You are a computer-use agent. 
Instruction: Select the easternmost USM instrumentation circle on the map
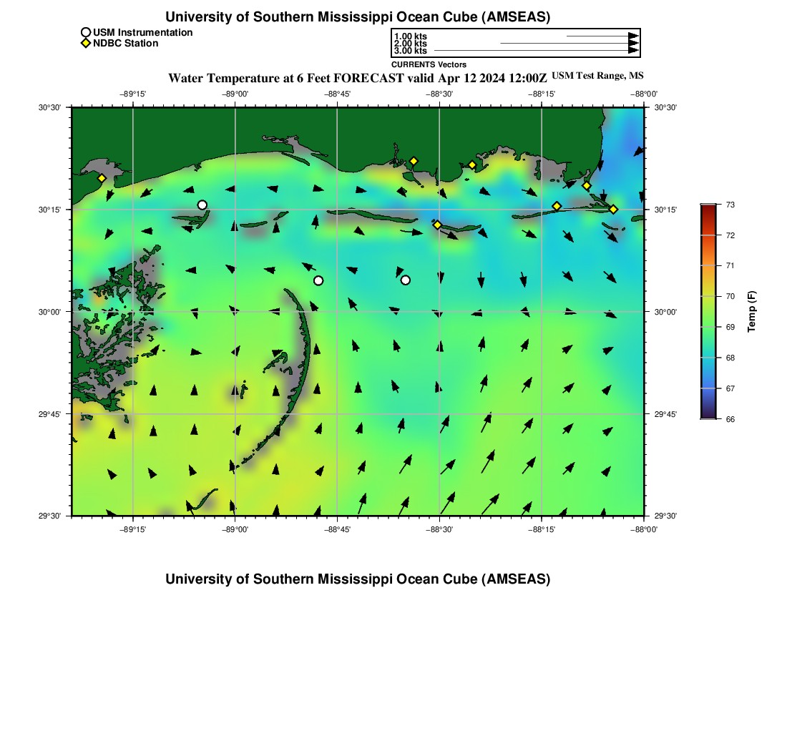pyautogui.click(x=406, y=280)
